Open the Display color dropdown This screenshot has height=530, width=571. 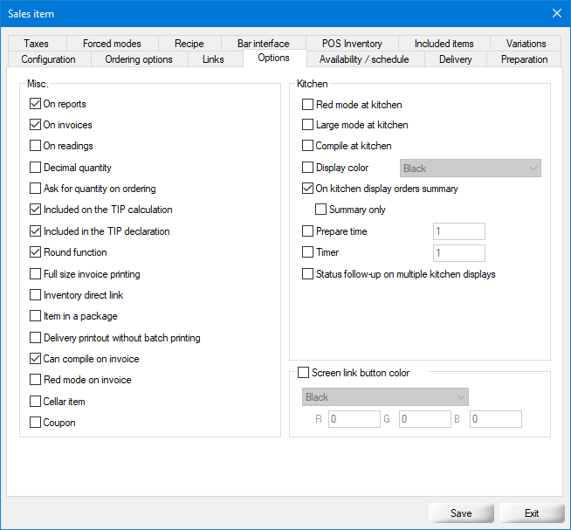pos(470,169)
